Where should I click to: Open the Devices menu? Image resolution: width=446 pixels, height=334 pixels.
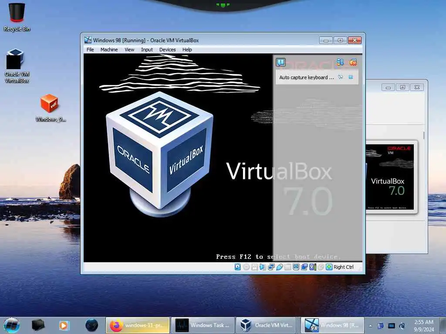(x=168, y=50)
